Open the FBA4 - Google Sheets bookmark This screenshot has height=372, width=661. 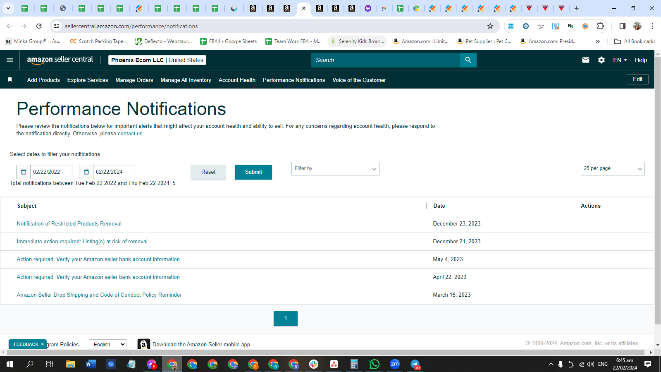point(228,41)
